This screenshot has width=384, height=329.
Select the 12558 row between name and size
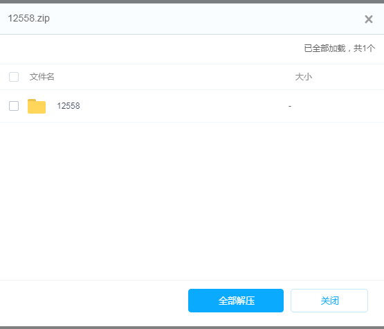pos(183,106)
